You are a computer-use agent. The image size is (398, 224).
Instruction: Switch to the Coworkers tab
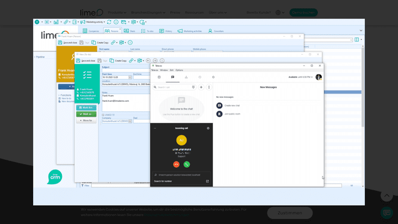[216, 31]
